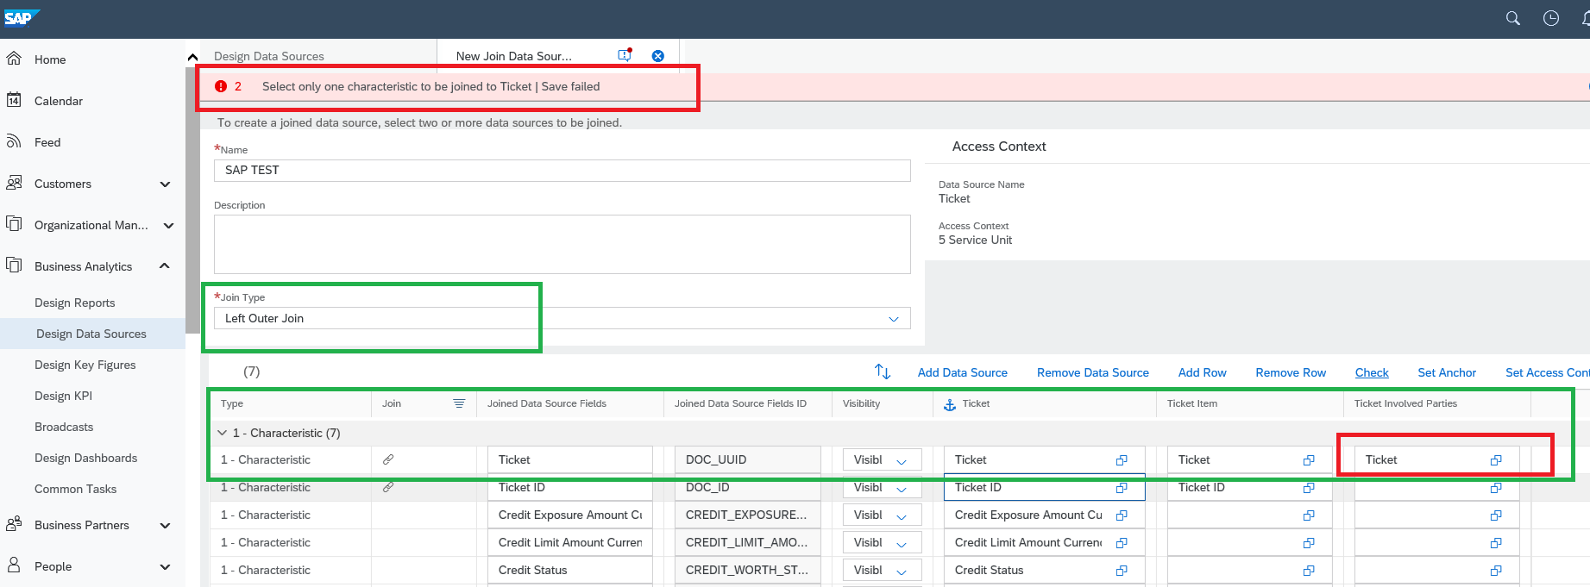Click the Customers icon in sidebar
Image resolution: width=1590 pixels, height=587 pixels.
pos(14,183)
